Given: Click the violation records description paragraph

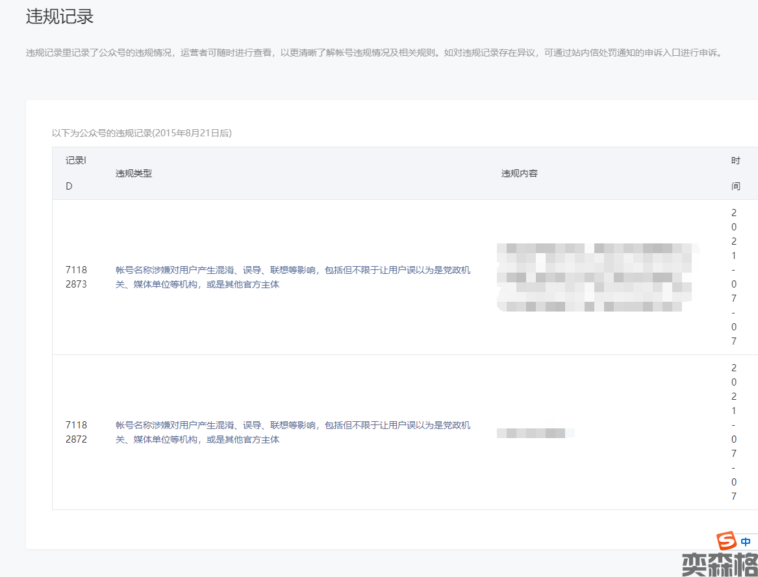Looking at the screenshot, I should pyautogui.click(x=373, y=53).
